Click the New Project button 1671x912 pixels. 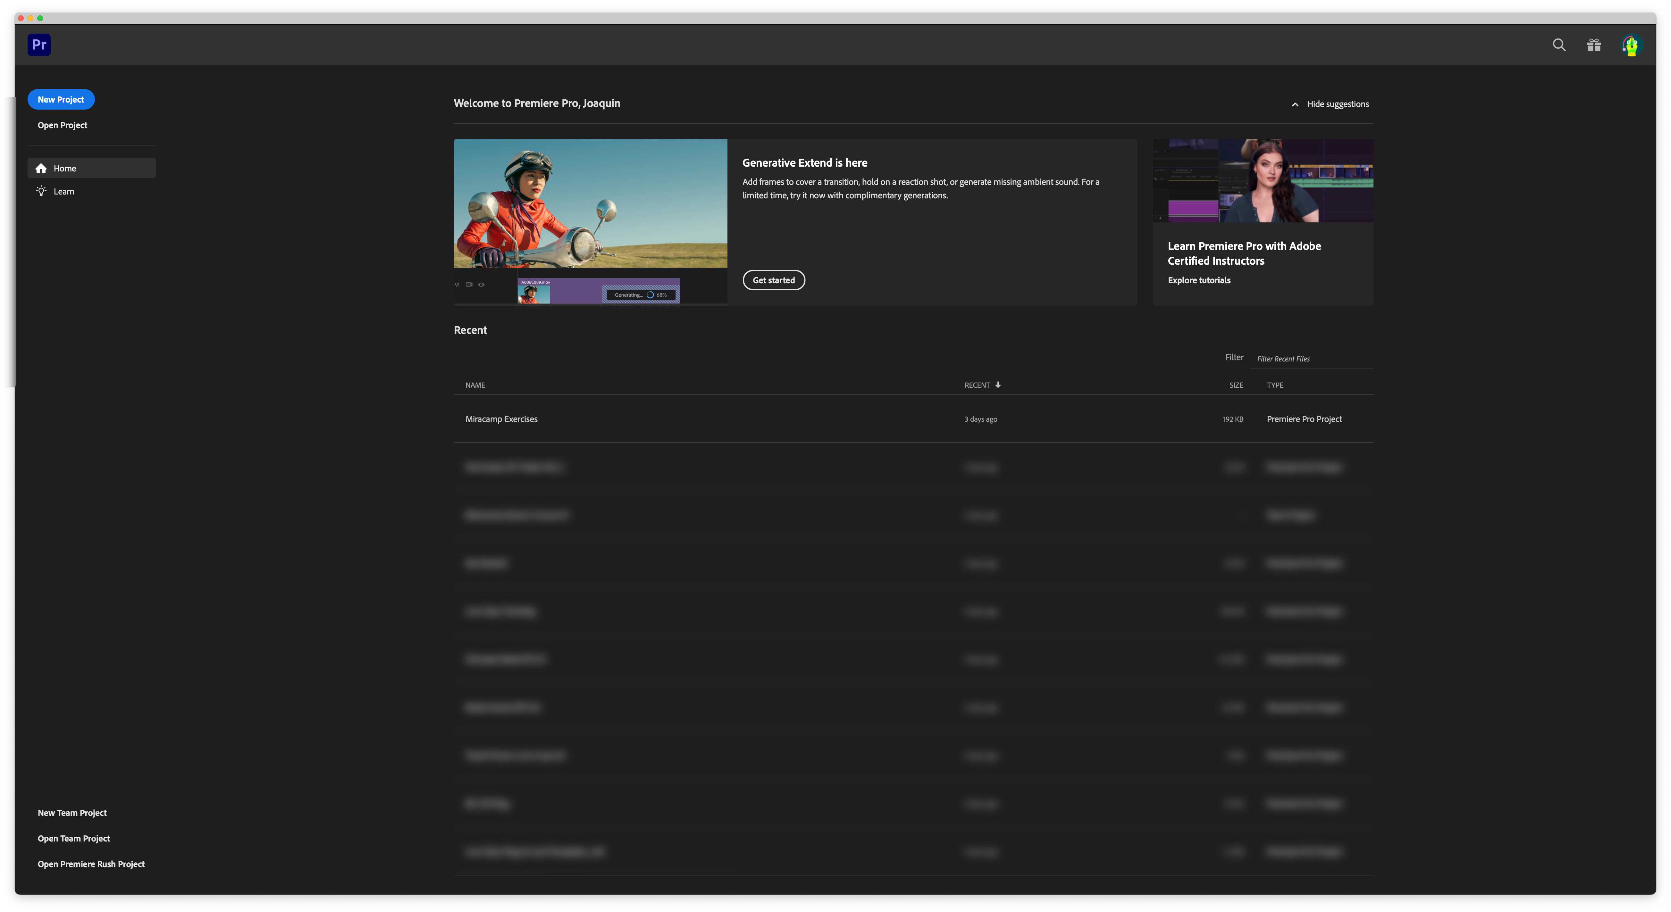click(x=61, y=99)
